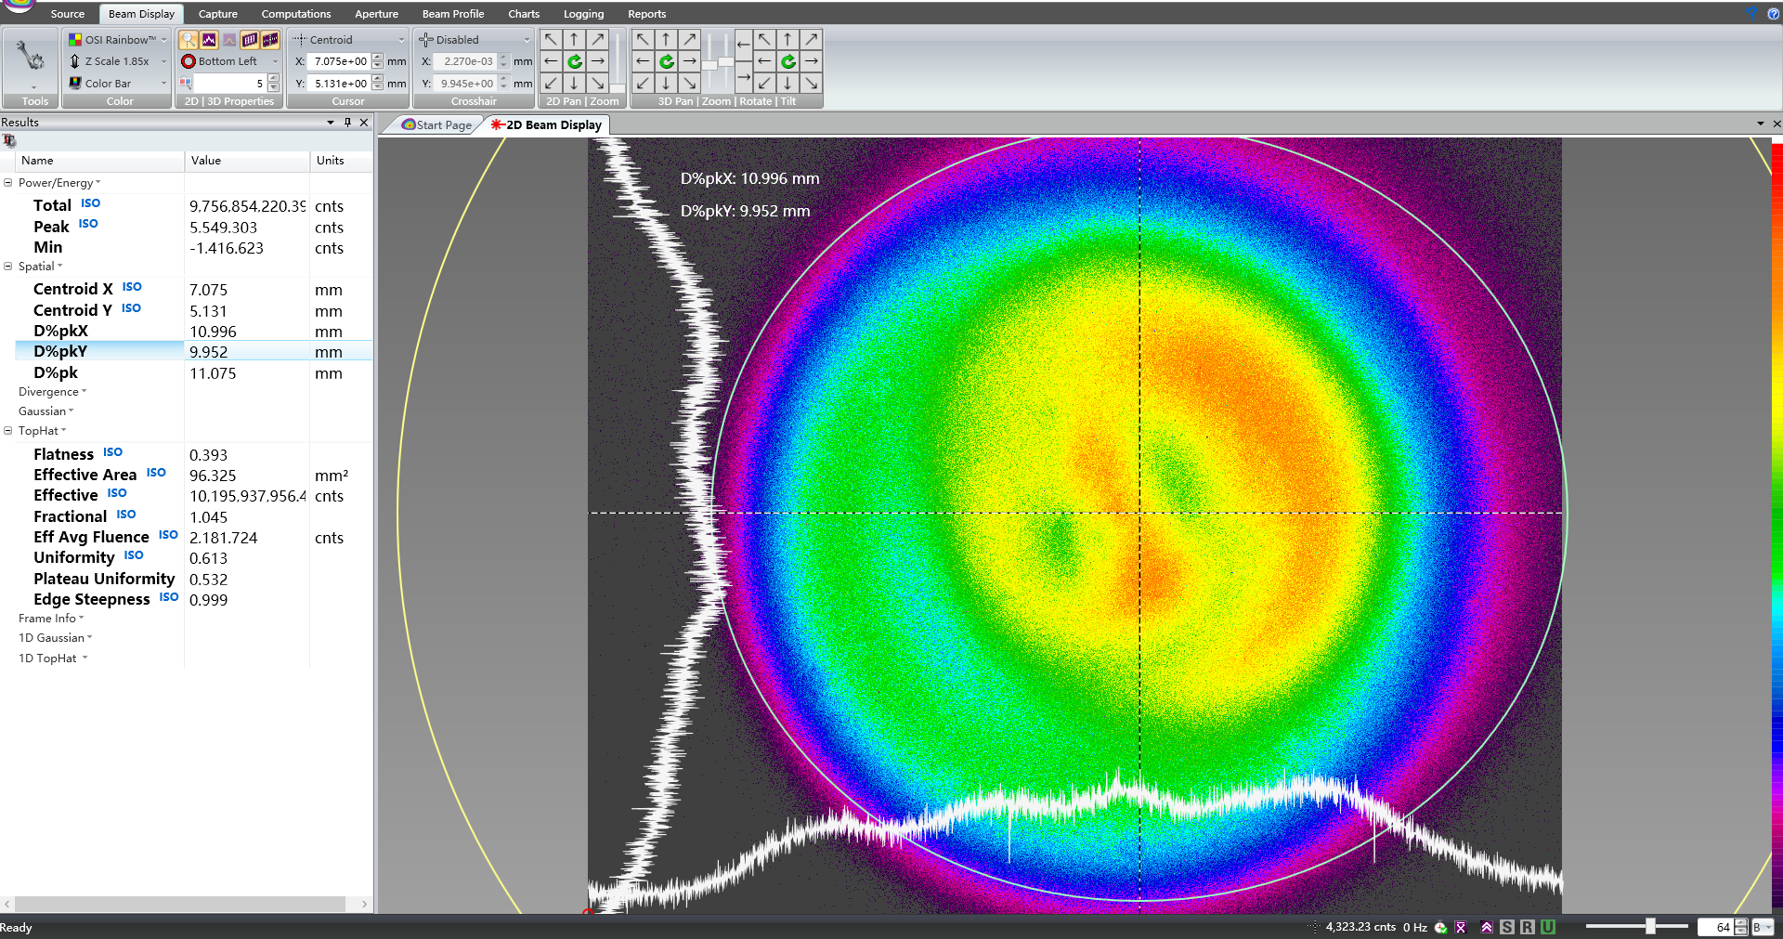
Task: Click the 3D rotate right arrow below the divider
Action: pyautogui.click(x=743, y=77)
